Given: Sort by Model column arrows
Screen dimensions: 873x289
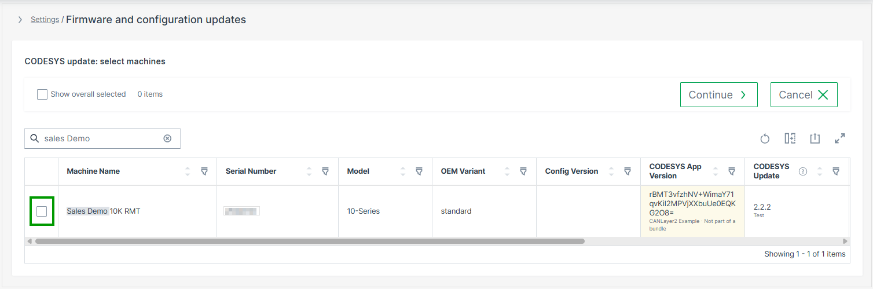Looking at the screenshot, I should 403,171.
